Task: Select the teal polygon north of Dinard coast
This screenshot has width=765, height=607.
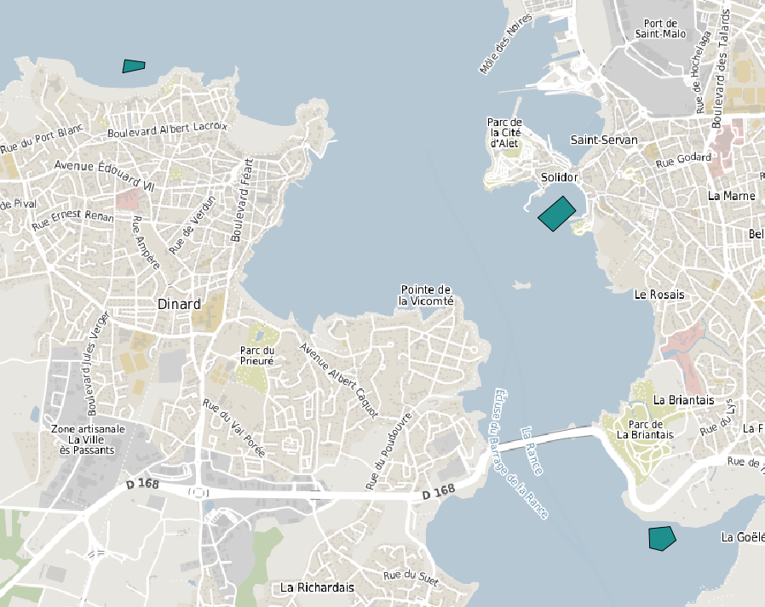Action: click(133, 66)
